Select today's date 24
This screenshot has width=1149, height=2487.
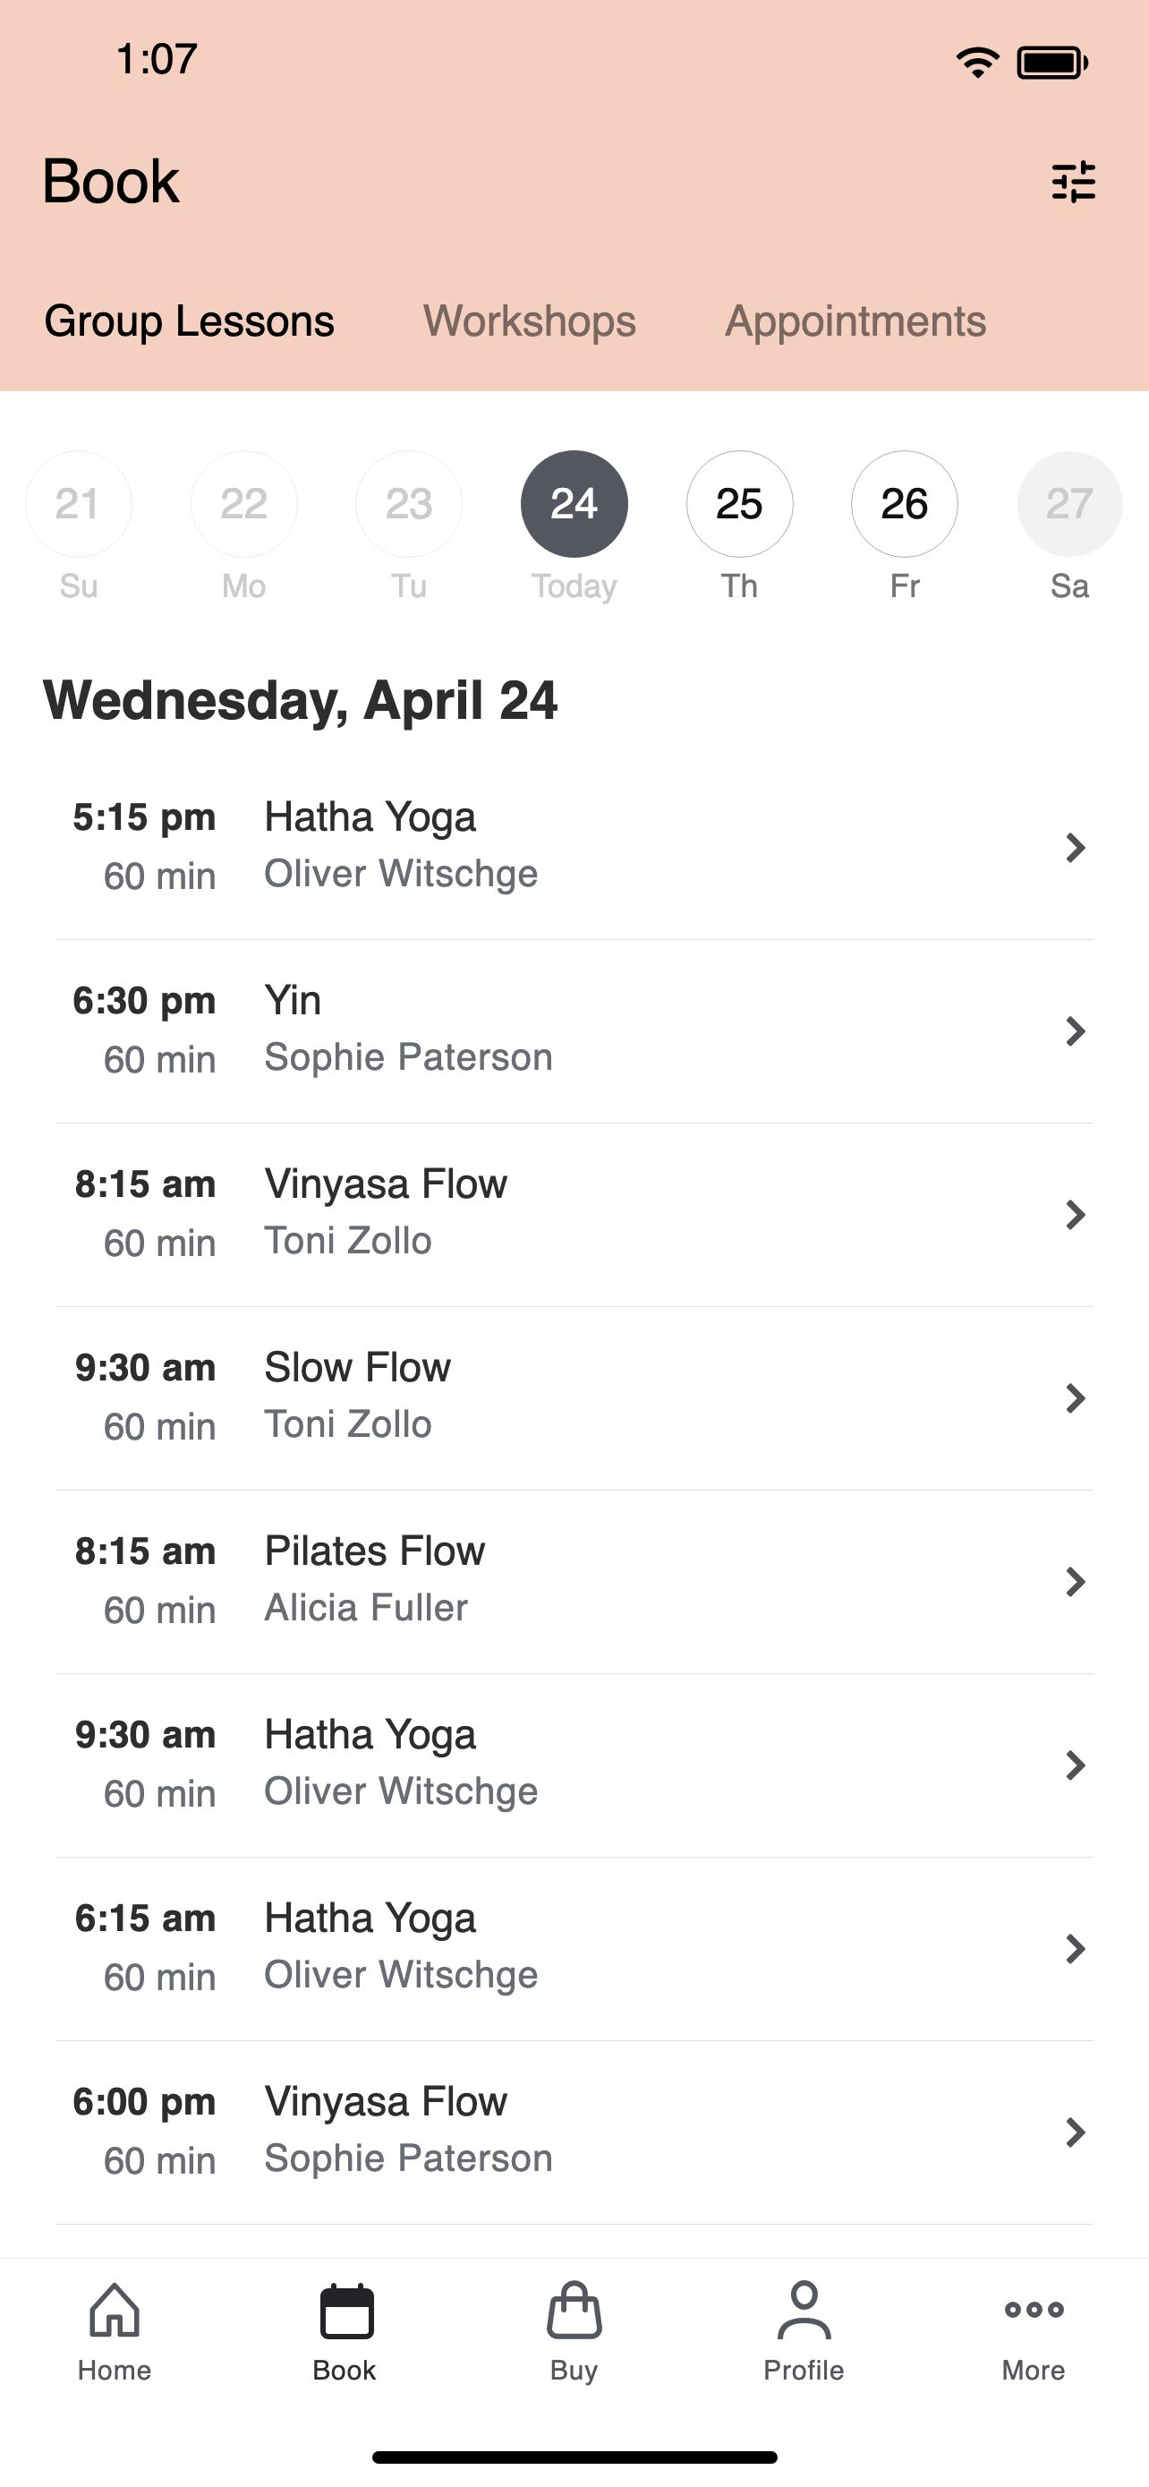pos(574,504)
